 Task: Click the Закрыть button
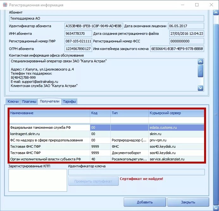[x=188, y=202]
